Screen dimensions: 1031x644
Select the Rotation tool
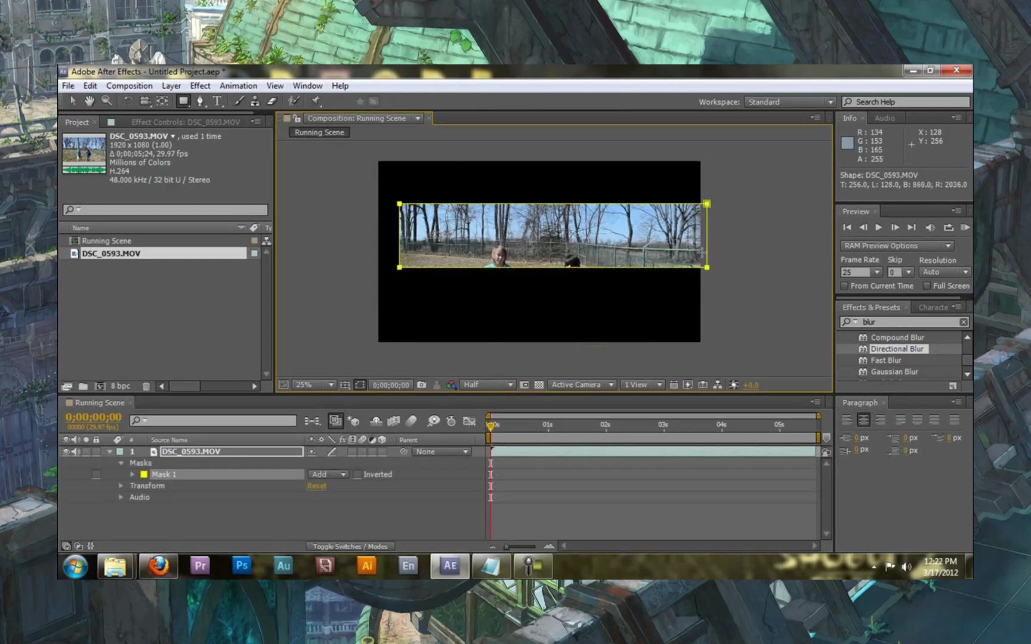128,101
